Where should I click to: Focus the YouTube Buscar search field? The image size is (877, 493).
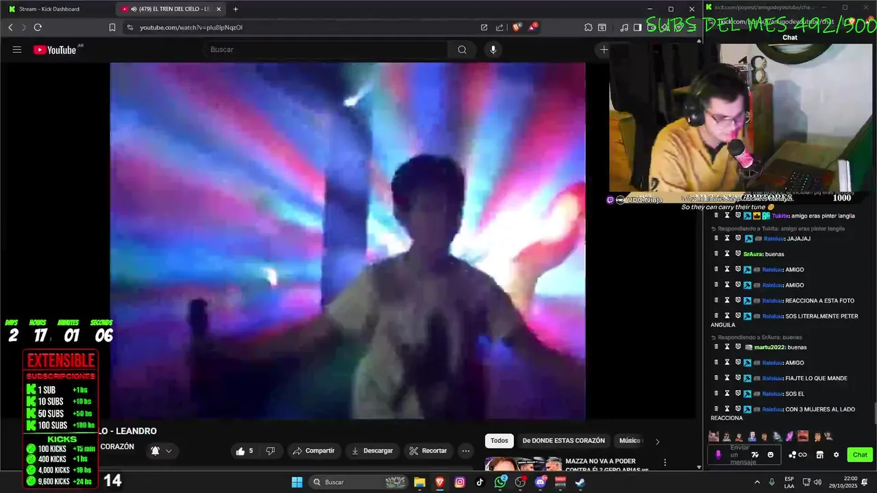(325, 49)
